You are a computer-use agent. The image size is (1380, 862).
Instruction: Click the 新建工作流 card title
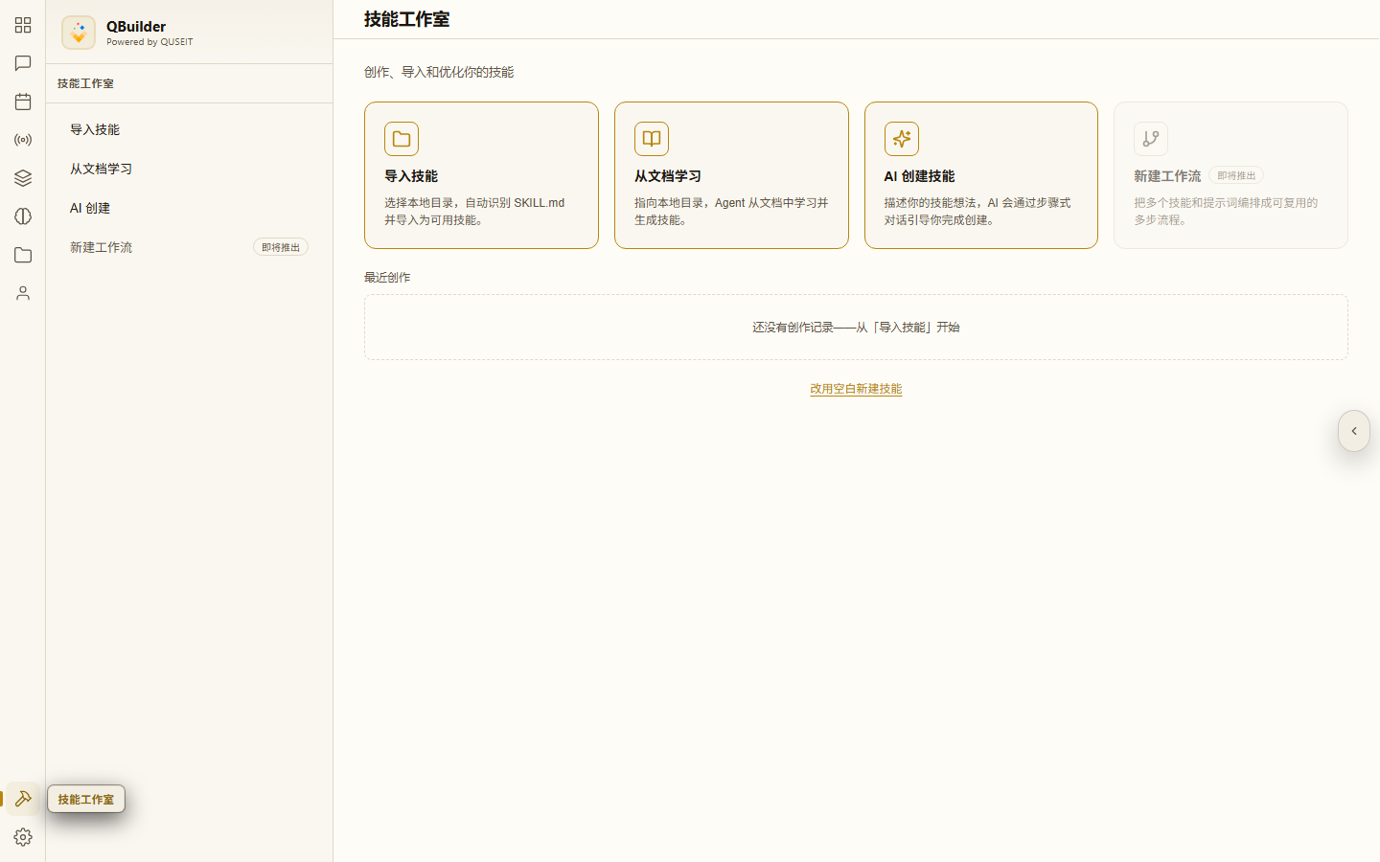[1167, 176]
